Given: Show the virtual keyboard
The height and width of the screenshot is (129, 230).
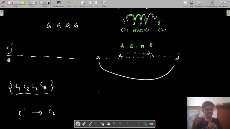Looking at the screenshot, I should 151,124.
